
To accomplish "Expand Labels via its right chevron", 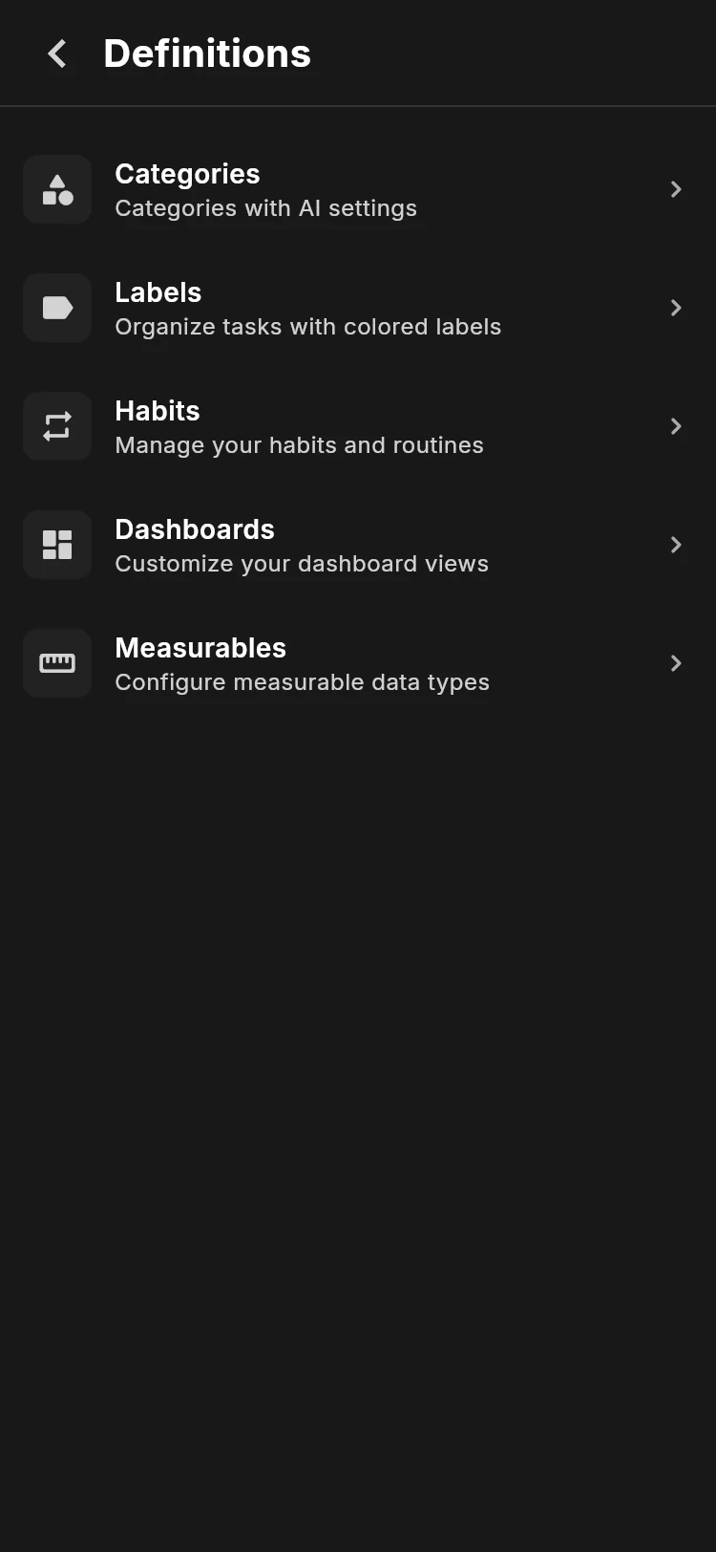I will click(676, 308).
